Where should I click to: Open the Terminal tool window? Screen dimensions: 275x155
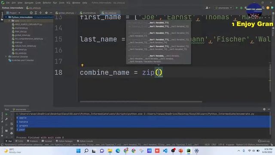click(47, 141)
